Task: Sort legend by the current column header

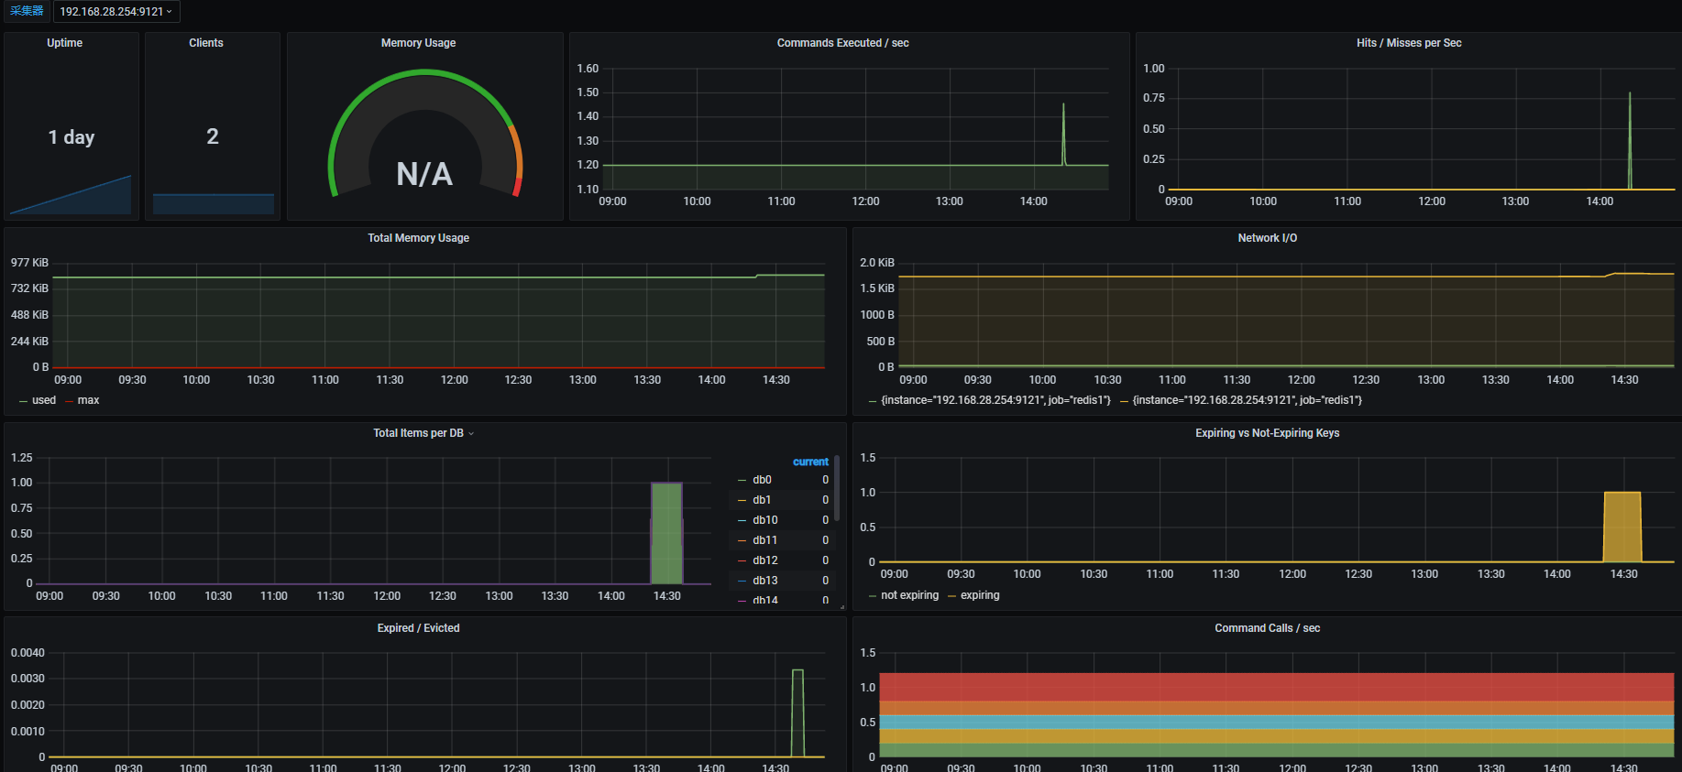Action: click(x=810, y=462)
